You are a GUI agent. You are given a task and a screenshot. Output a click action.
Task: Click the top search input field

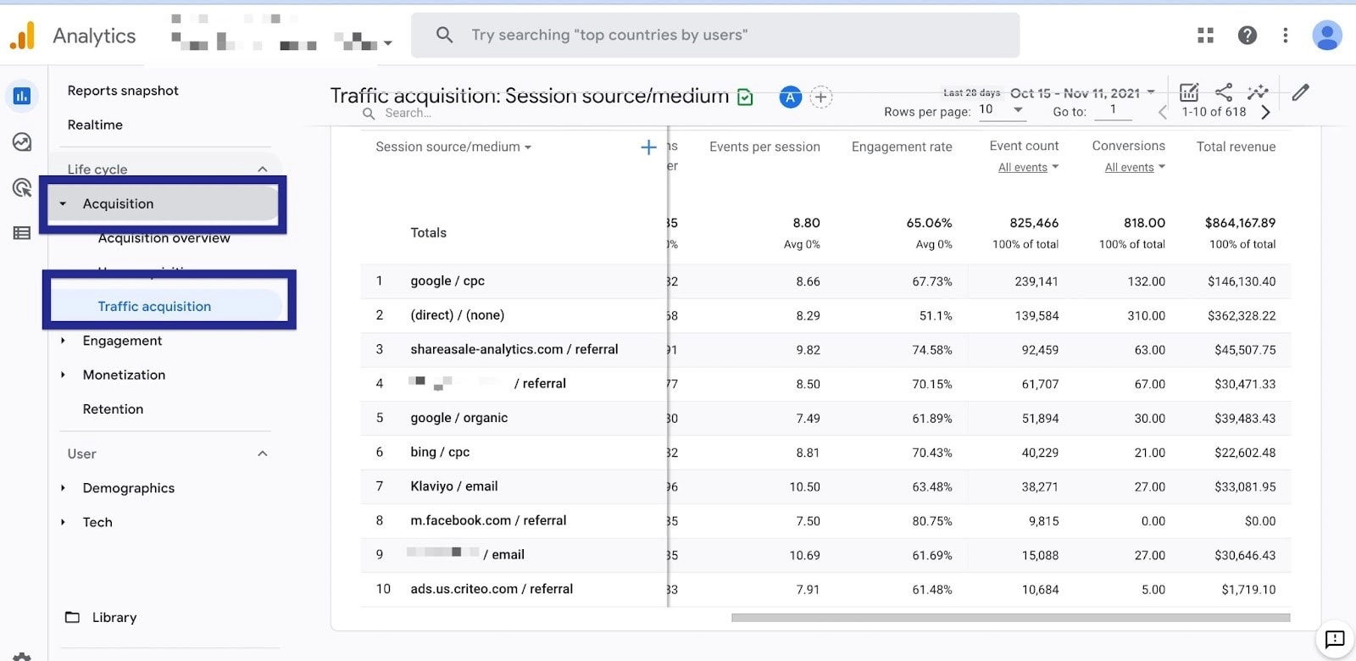coord(714,35)
